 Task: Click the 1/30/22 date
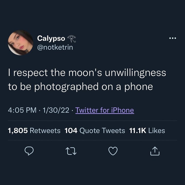click(56, 110)
